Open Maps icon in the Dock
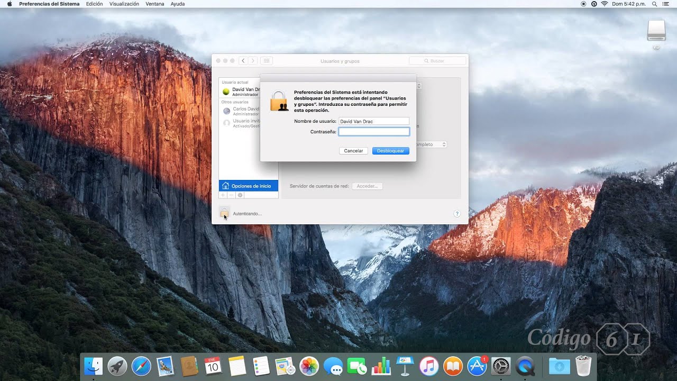The height and width of the screenshot is (381, 677). [x=286, y=366]
